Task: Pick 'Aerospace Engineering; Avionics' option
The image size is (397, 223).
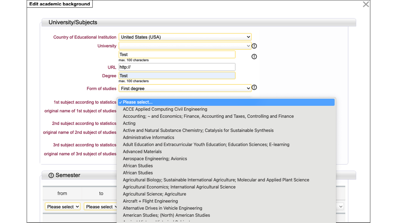Action: (155, 159)
